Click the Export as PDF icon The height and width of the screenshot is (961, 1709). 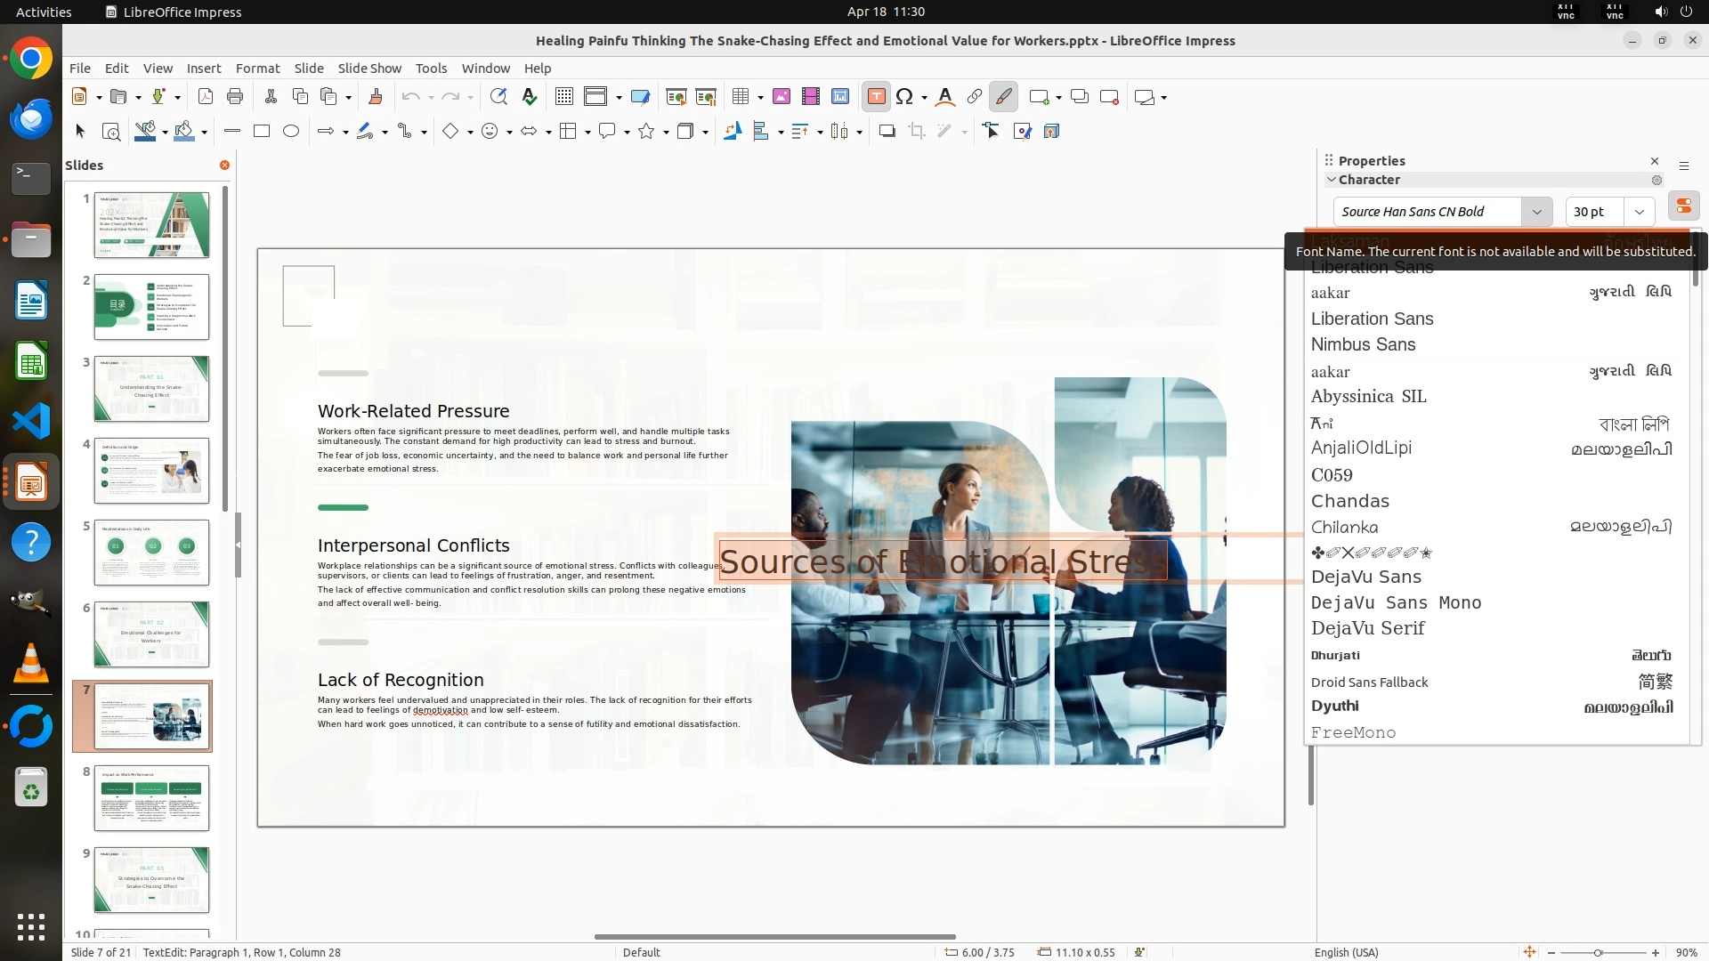(206, 97)
